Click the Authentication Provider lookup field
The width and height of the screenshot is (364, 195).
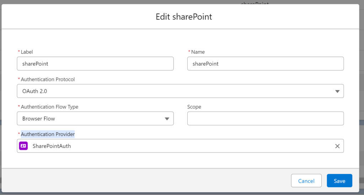(180, 146)
